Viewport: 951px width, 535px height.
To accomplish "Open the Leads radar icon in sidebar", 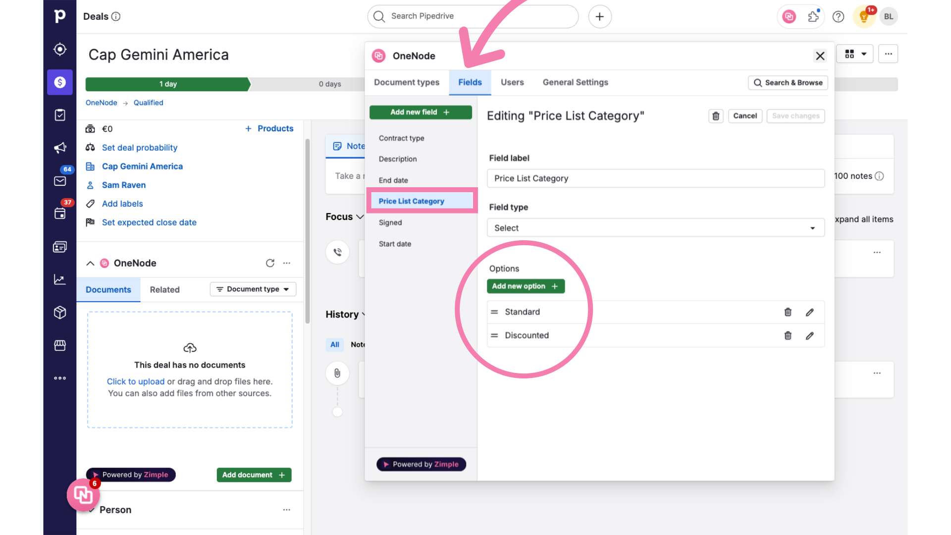I will [x=60, y=49].
